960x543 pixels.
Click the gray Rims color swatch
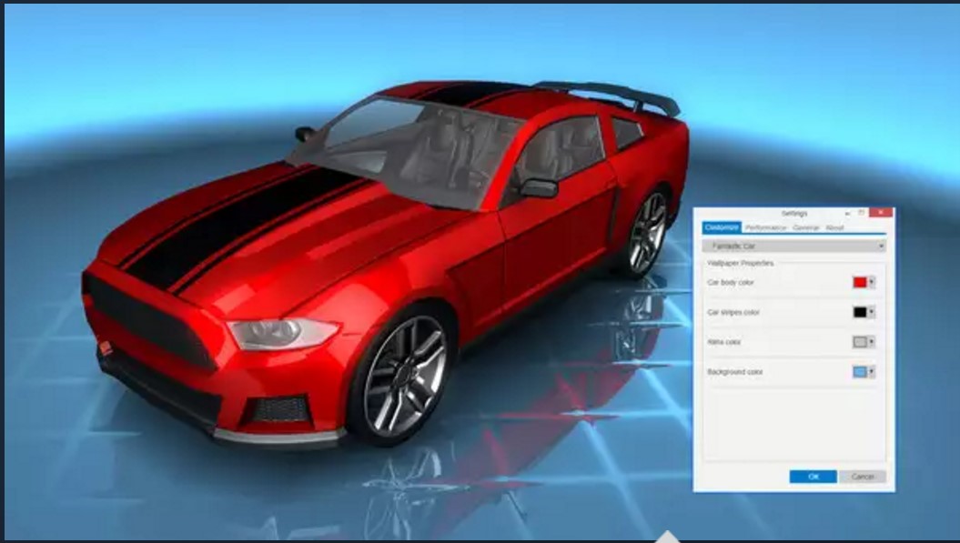point(860,342)
